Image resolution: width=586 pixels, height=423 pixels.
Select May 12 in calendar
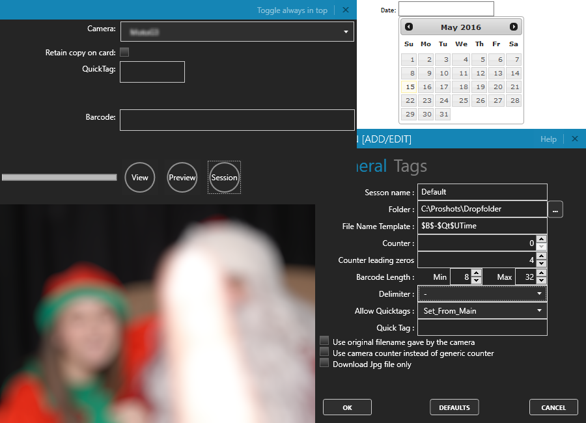coord(479,74)
